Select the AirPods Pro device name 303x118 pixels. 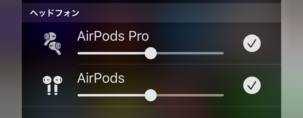[113, 36]
